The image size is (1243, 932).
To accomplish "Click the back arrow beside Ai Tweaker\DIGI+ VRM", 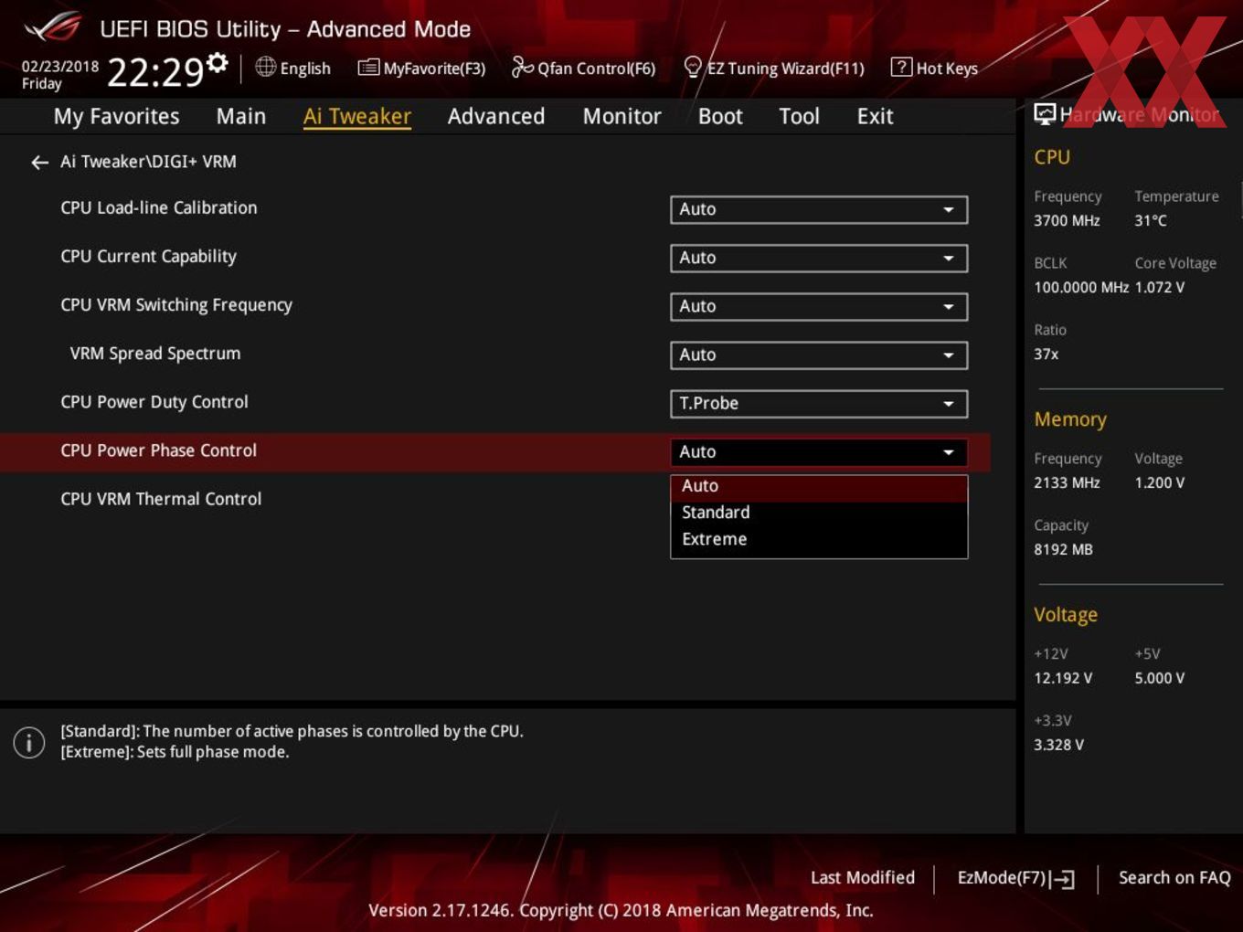I will click(x=39, y=163).
